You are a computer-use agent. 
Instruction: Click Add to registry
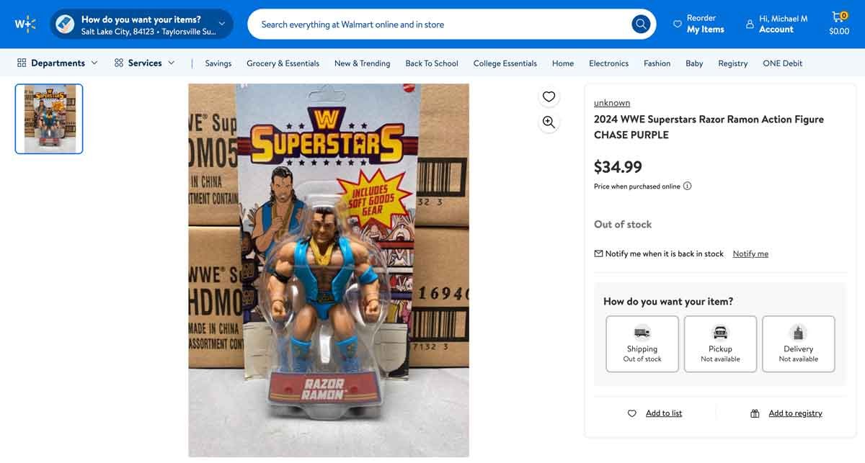795,413
